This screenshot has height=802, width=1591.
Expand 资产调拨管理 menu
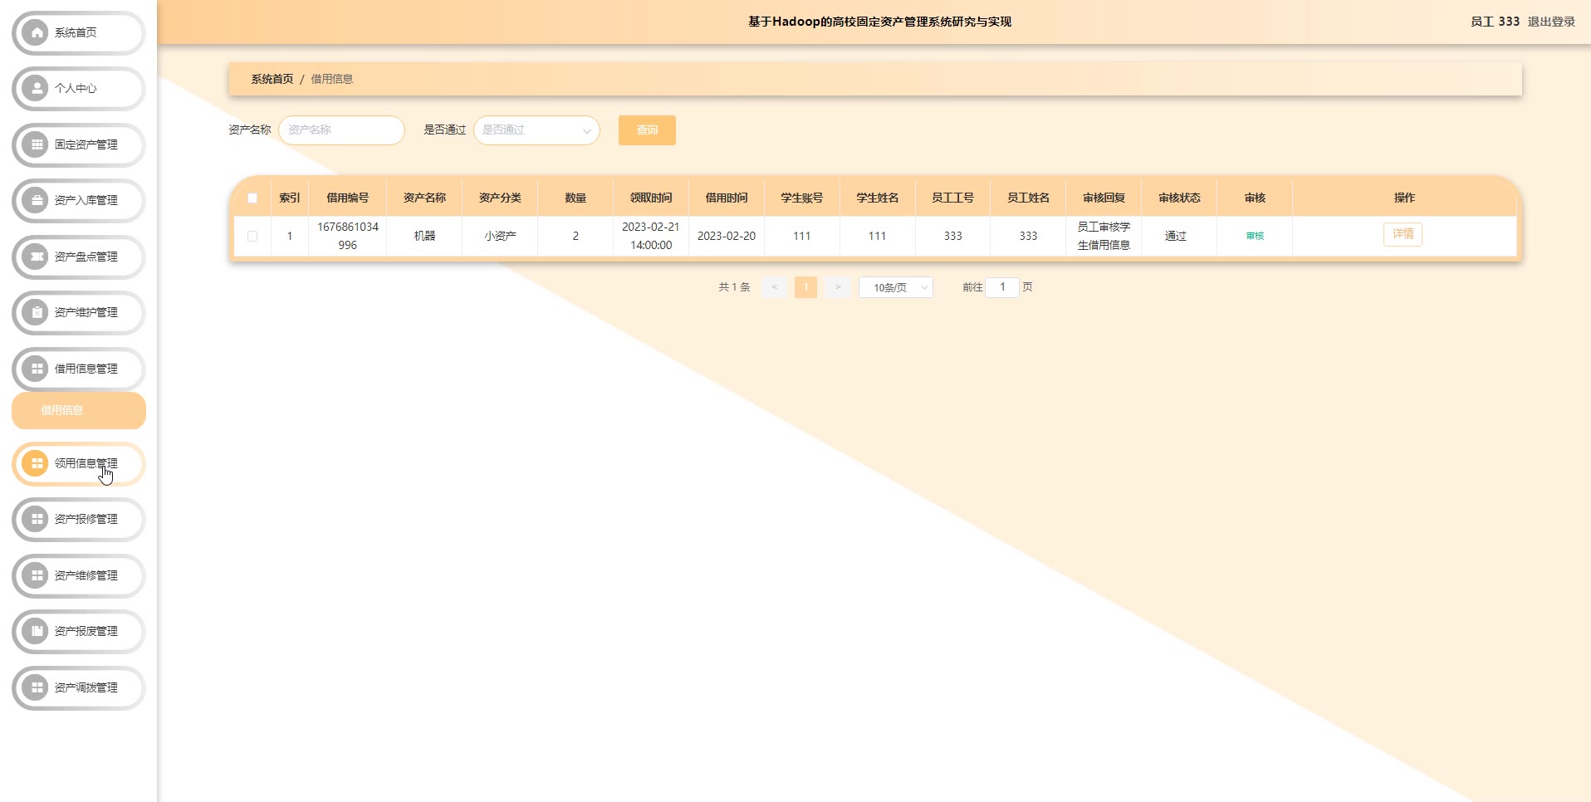click(x=79, y=687)
